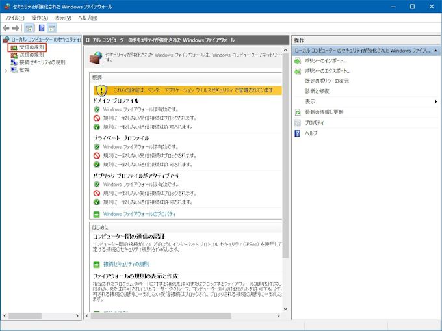Click the blue Help toolbar icon
The image size is (442, 331).
coord(42,28)
